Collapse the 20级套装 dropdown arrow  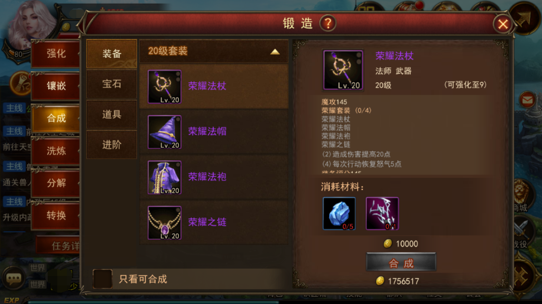tap(275, 52)
